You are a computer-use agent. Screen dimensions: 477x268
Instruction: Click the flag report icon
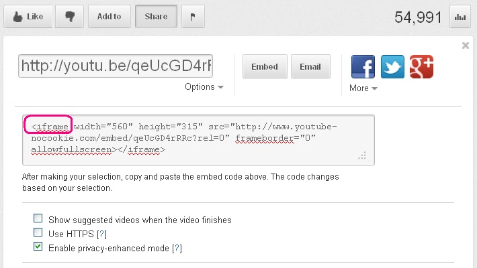pos(193,17)
